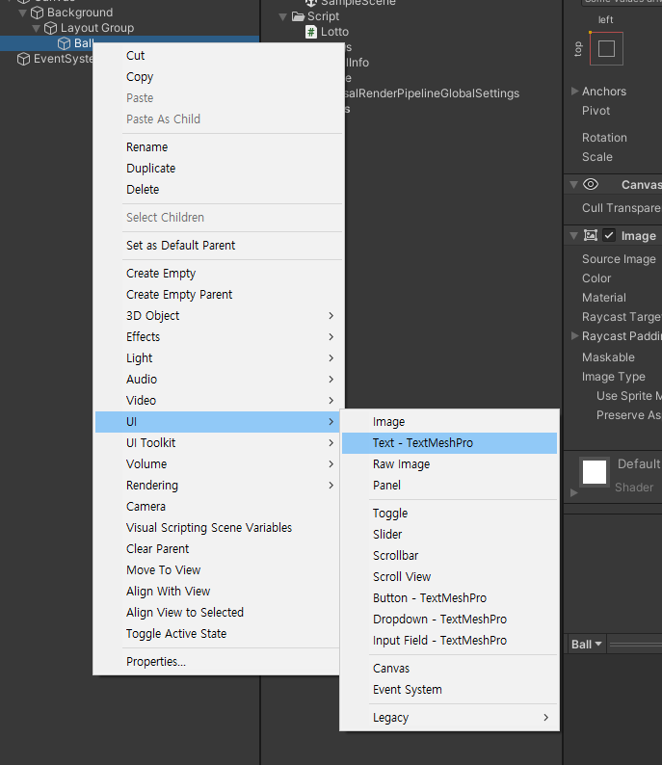This screenshot has width=662, height=765.
Task: Click the Image component icon
Action: (x=591, y=236)
